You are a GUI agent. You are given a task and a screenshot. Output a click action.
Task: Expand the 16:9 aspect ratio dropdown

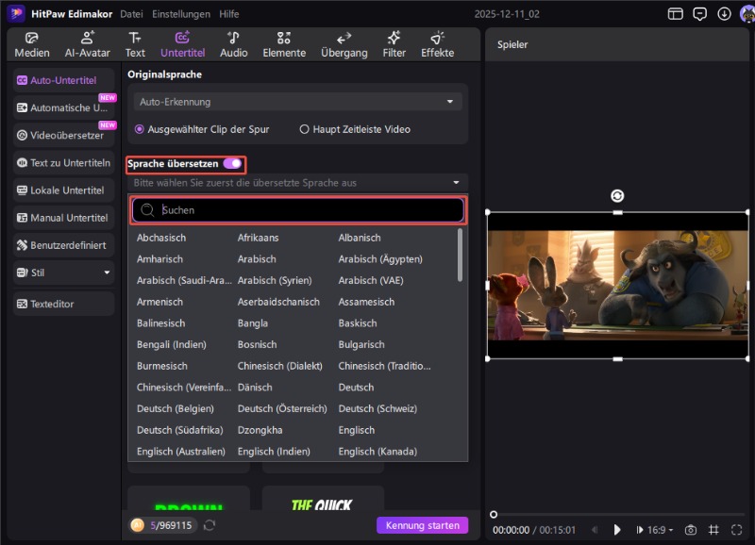pos(661,530)
